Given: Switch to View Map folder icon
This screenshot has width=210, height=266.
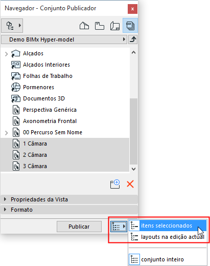Looking at the screenshot, I should [100, 26].
